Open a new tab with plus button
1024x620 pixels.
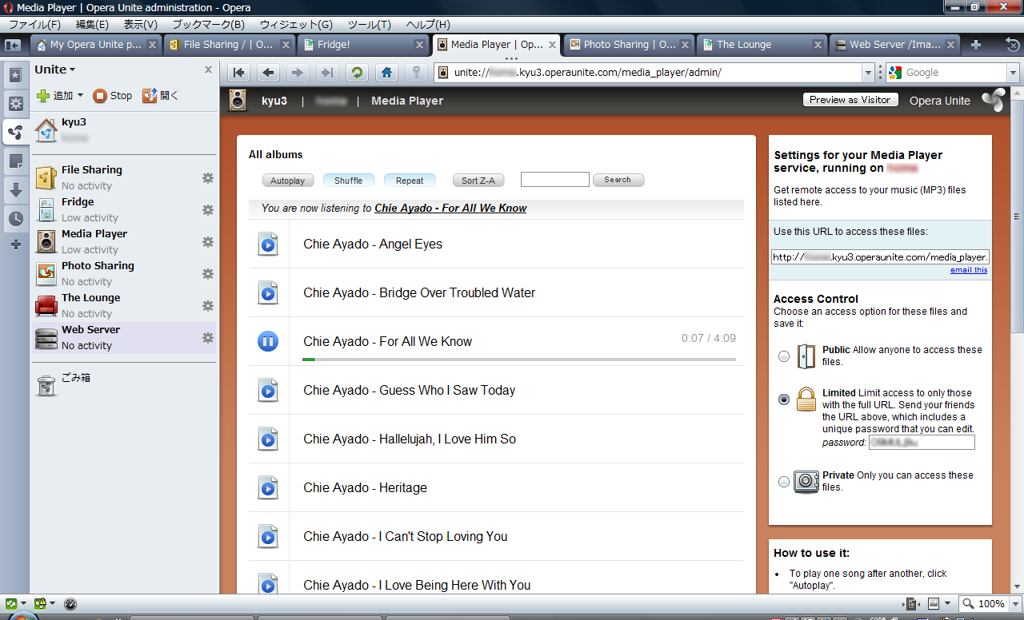point(976,45)
